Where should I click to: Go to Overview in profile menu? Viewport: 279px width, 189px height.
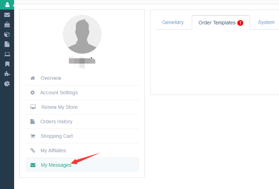coord(51,78)
